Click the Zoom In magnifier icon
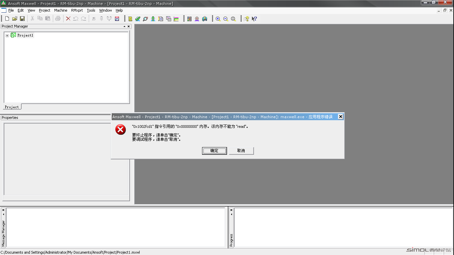Viewport: 454px width, 255px height. click(218, 19)
